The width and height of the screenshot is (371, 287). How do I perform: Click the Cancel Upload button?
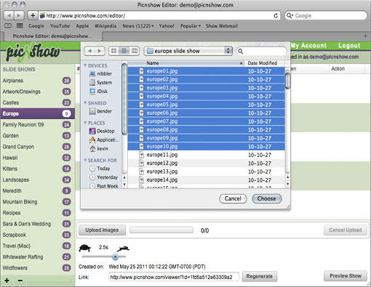(346, 230)
